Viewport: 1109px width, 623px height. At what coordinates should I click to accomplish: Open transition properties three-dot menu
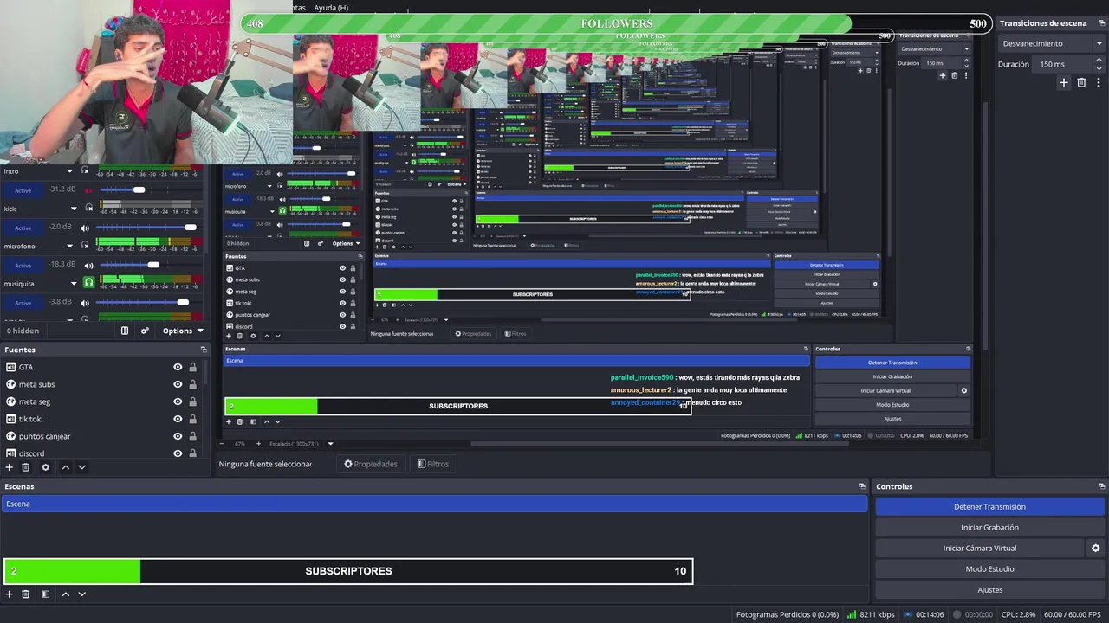coord(1099,83)
